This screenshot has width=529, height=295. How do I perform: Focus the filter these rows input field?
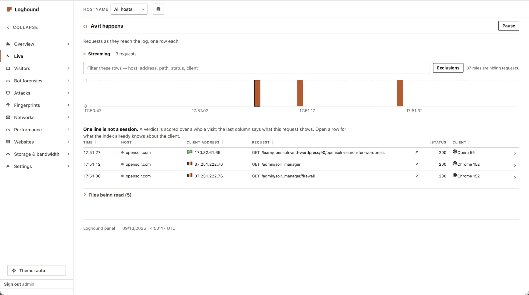[256, 68]
